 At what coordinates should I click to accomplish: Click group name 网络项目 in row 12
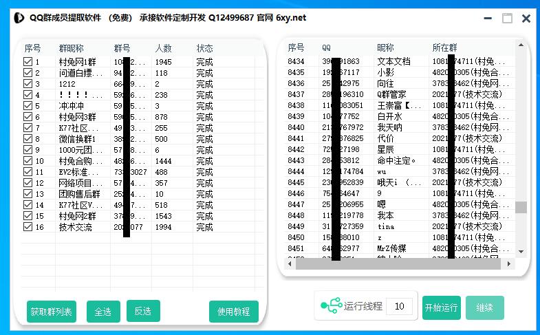(80, 183)
